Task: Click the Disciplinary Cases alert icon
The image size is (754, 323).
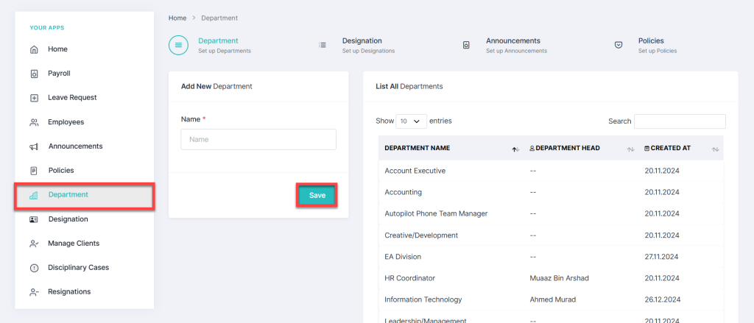Action: [34, 268]
